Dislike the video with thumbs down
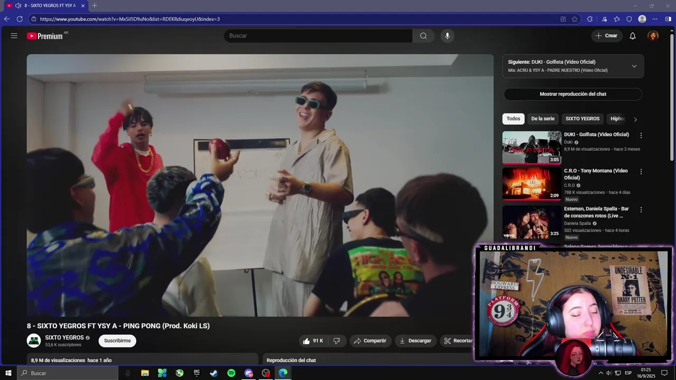 coord(337,341)
